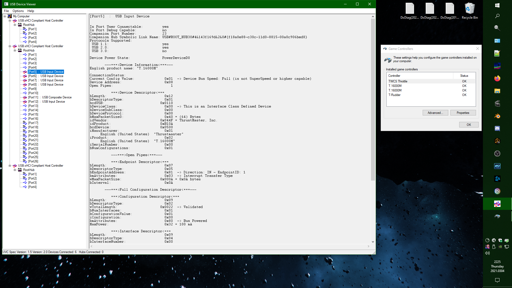Open the Options menu
Image resolution: width=512 pixels, height=288 pixels.
coord(18,11)
